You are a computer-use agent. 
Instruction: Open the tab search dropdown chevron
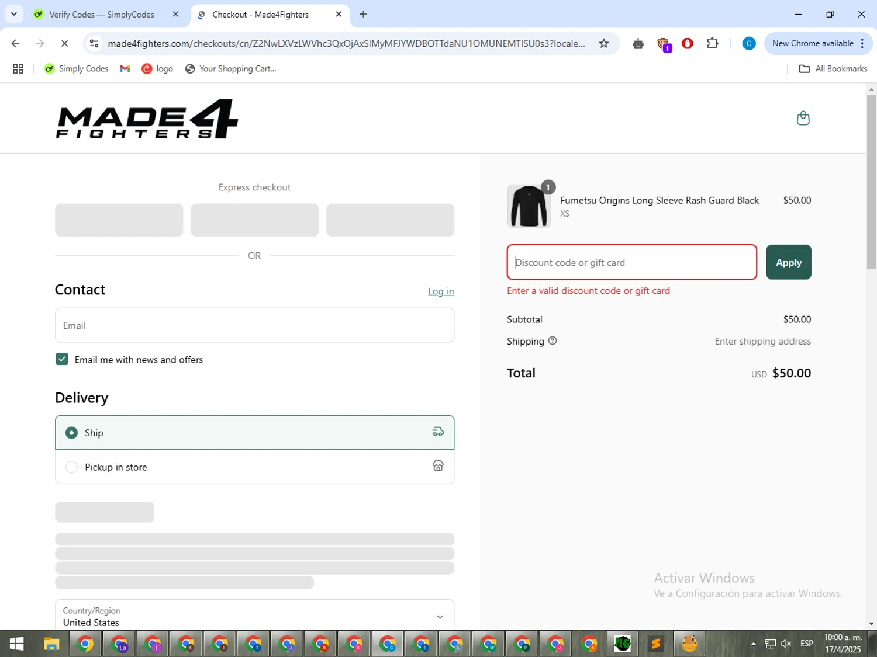pos(14,14)
